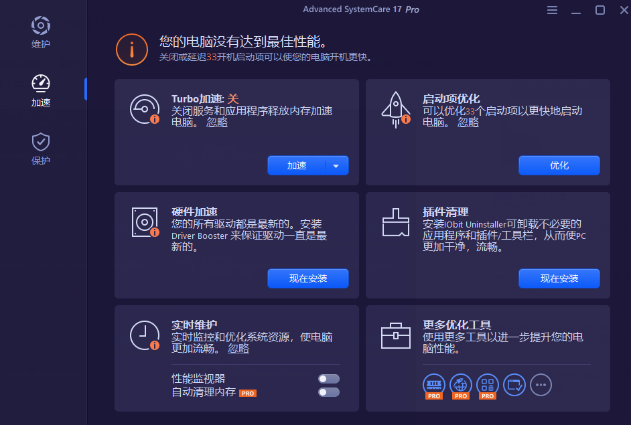Enable the 性能监视器 toggle switch
Viewport: 631px width, 425px height.
[328, 379]
